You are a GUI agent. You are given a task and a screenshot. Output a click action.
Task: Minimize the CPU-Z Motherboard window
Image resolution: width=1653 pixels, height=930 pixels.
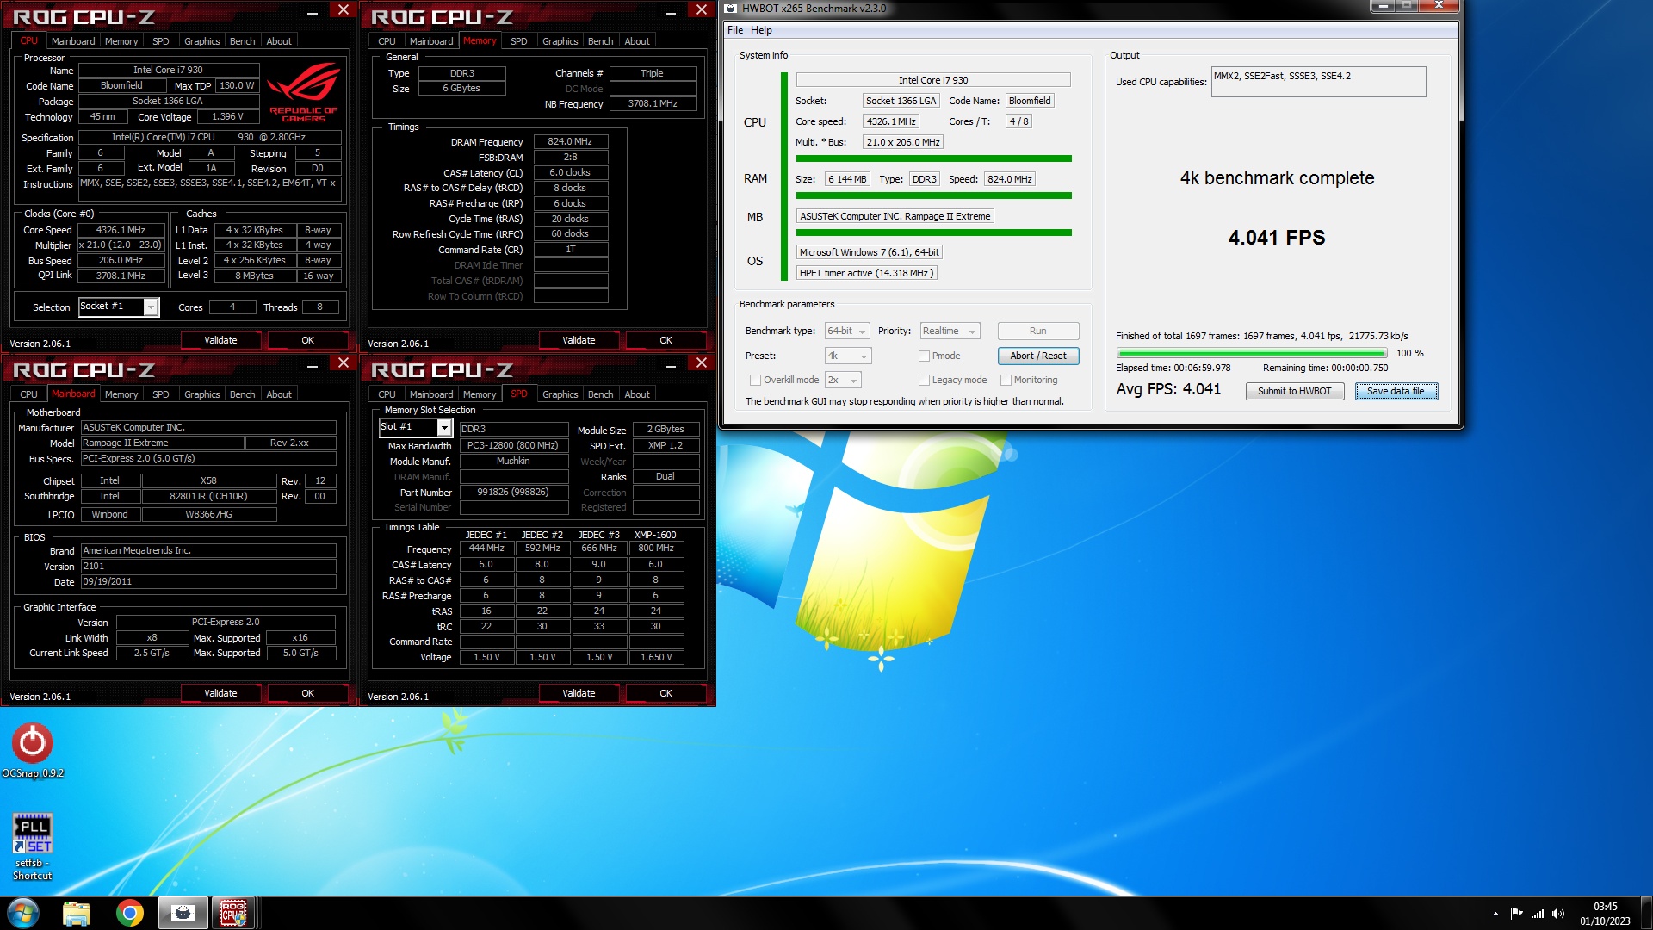pyautogui.click(x=313, y=364)
